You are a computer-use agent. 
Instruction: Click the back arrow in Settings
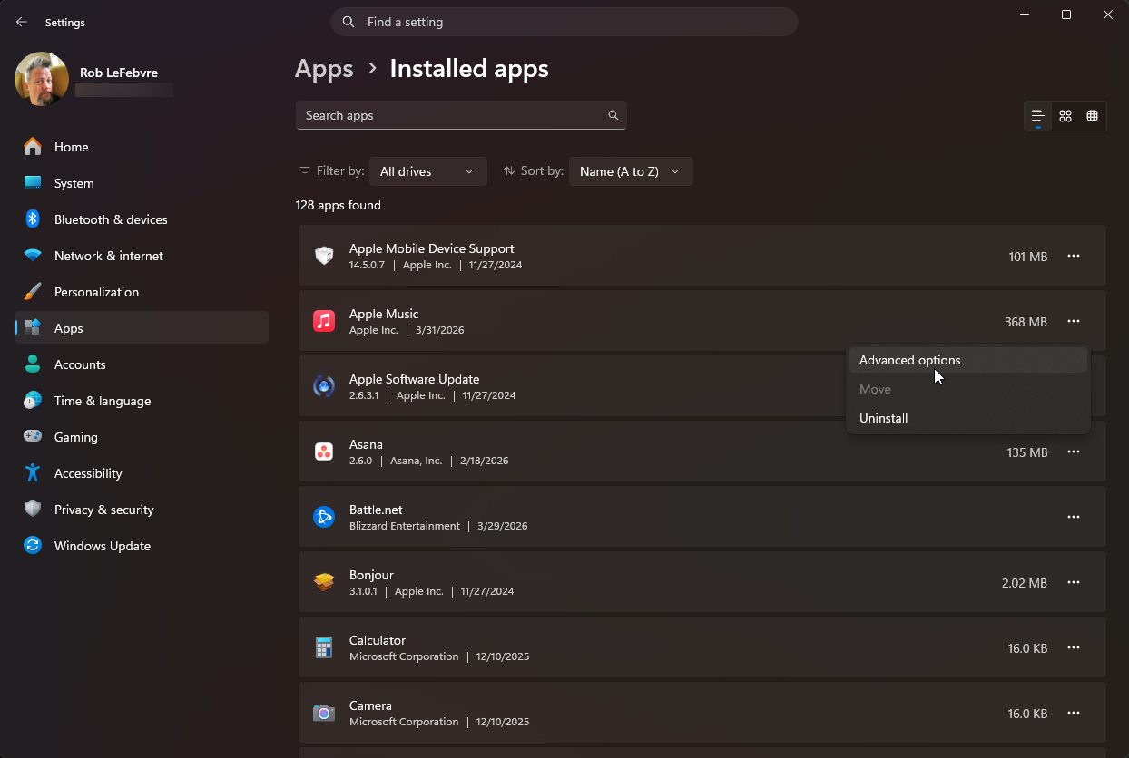click(22, 22)
